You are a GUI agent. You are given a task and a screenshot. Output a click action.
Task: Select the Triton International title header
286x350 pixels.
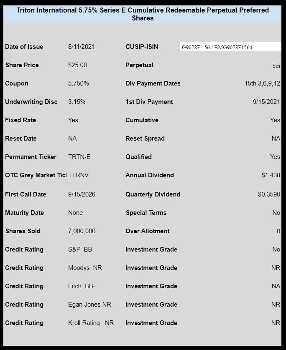coord(143,14)
